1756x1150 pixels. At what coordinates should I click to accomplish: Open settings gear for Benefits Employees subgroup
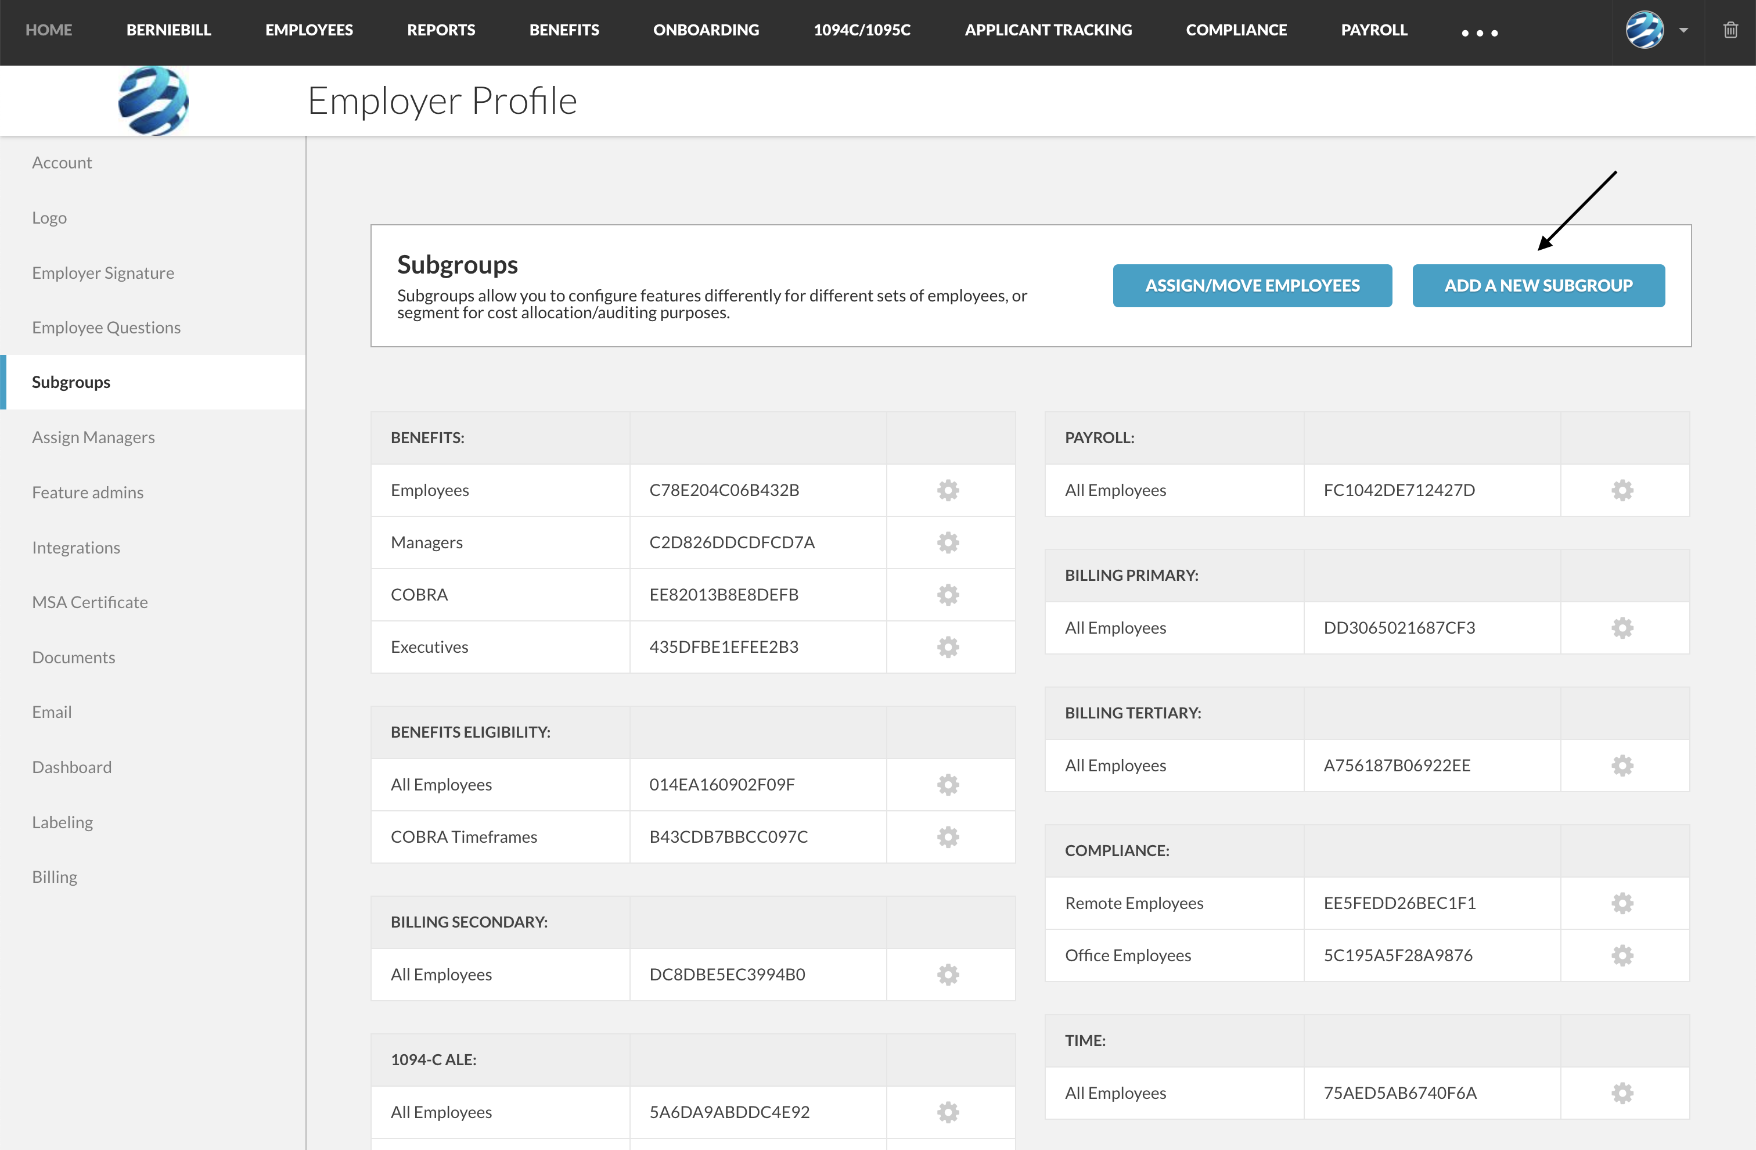click(x=948, y=490)
